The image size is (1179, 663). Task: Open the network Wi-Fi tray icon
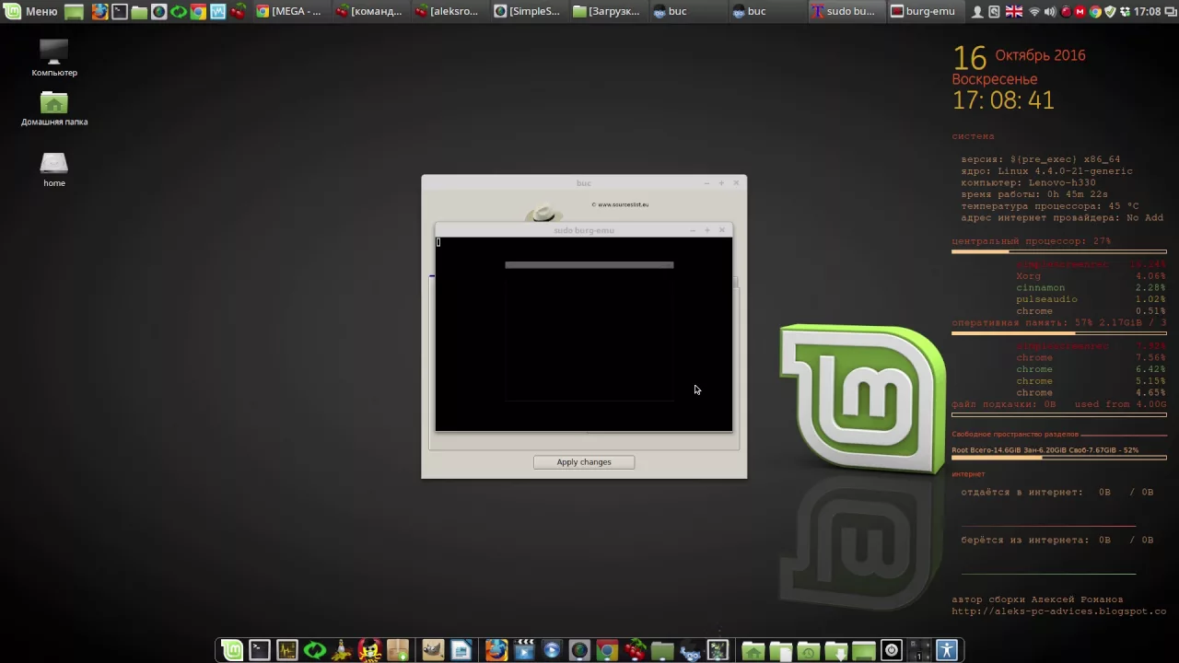pyautogui.click(x=1034, y=12)
